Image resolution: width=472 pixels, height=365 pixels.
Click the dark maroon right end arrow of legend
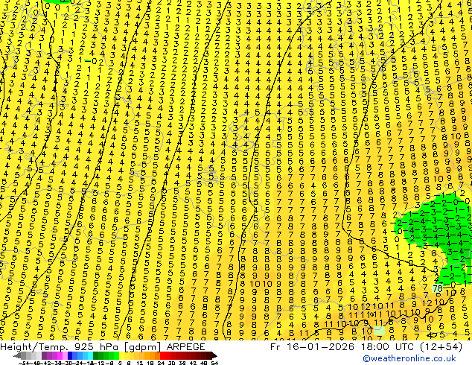tap(214, 356)
